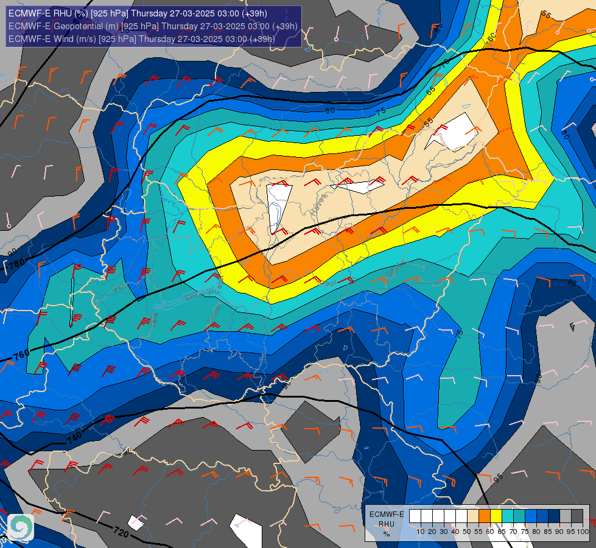Image resolution: width=596 pixels, height=548 pixels.
Task: Select the ECMWF-E Wind (m/s) title line
Action: click(x=141, y=39)
